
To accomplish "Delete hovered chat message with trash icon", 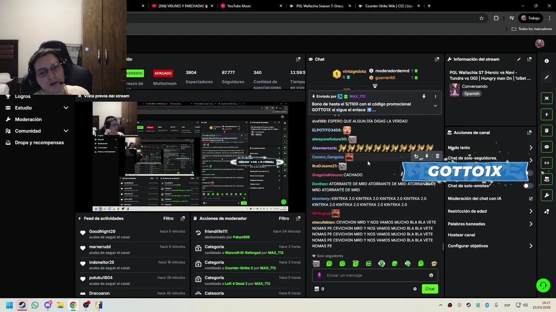I will pyautogui.click(x=437, y=156).
